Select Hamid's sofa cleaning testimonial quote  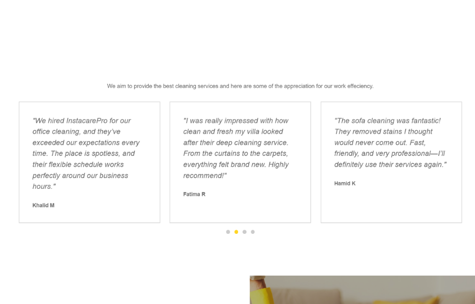pos(390,142)
